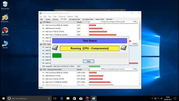Click the Running CPU - Compression status banner
The width and height of the screenshot is (179, 101).
[89, 48]
